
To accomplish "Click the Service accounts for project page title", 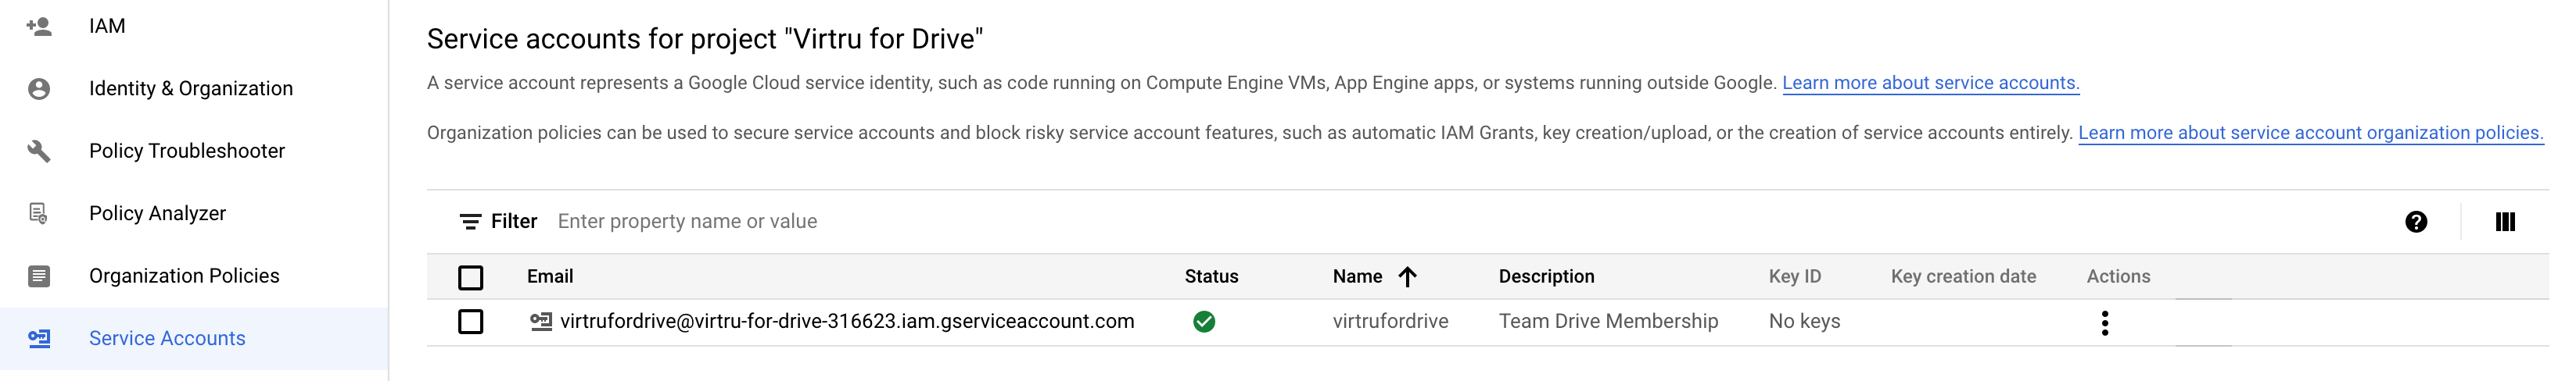I will (x=705, y=39).
